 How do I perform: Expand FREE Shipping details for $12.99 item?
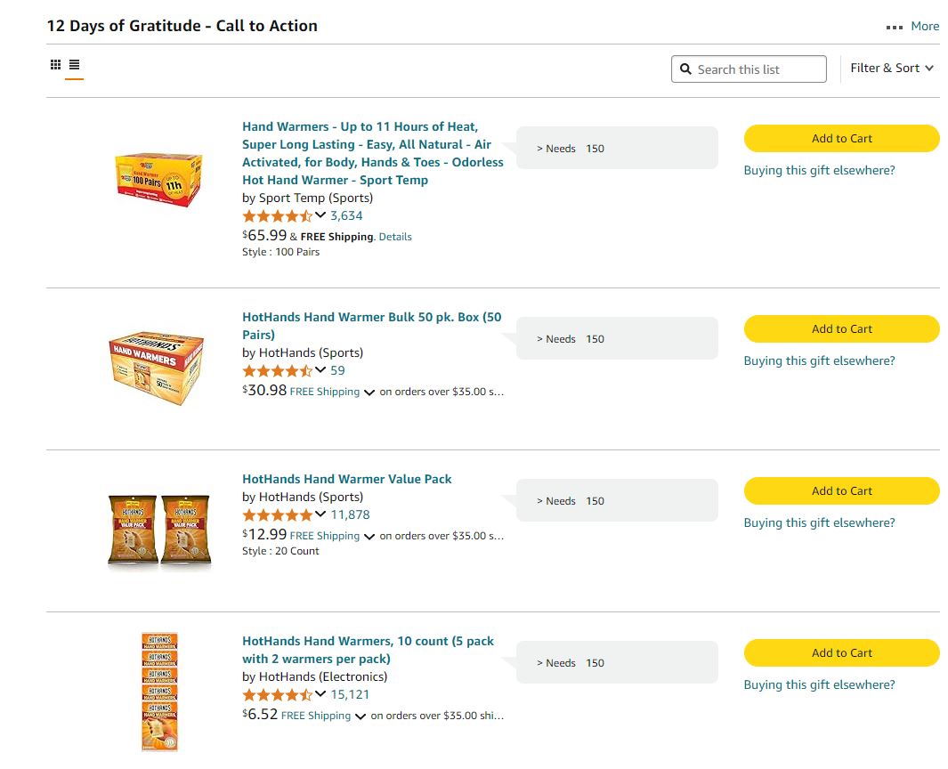(369, 537)
